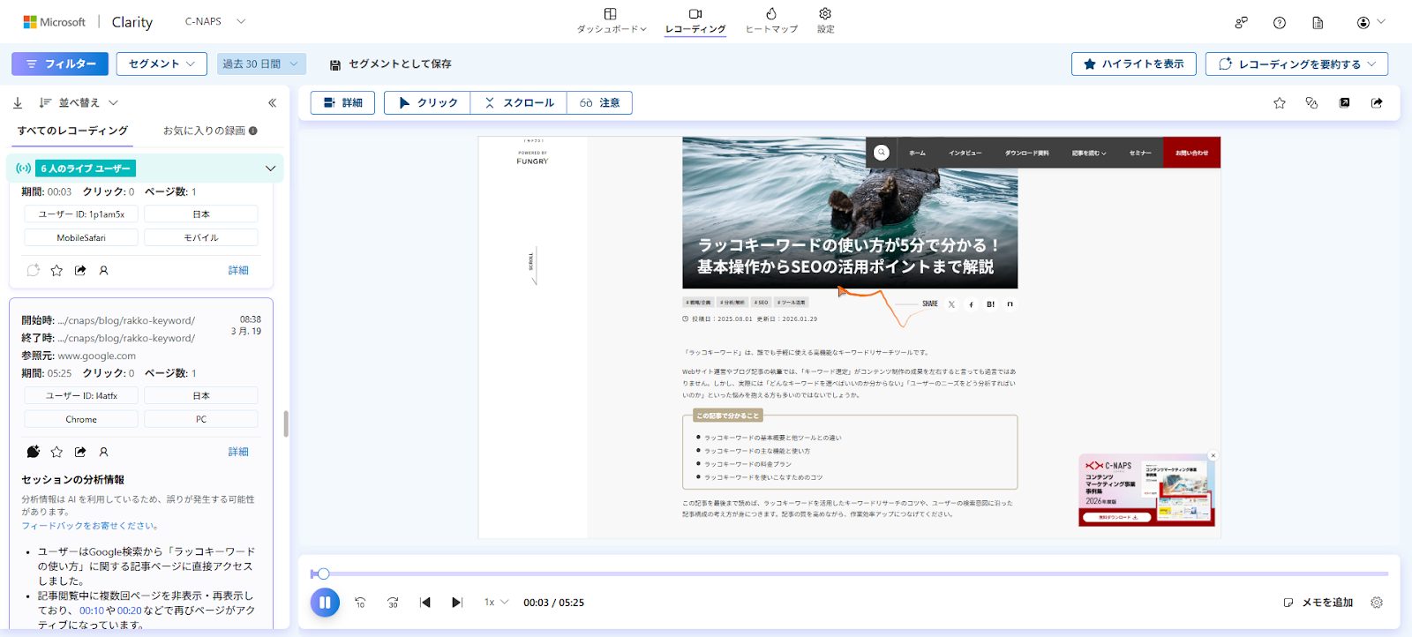Skip forward 30 seconds in recording
1412x637 pixels.
point(393,603)
